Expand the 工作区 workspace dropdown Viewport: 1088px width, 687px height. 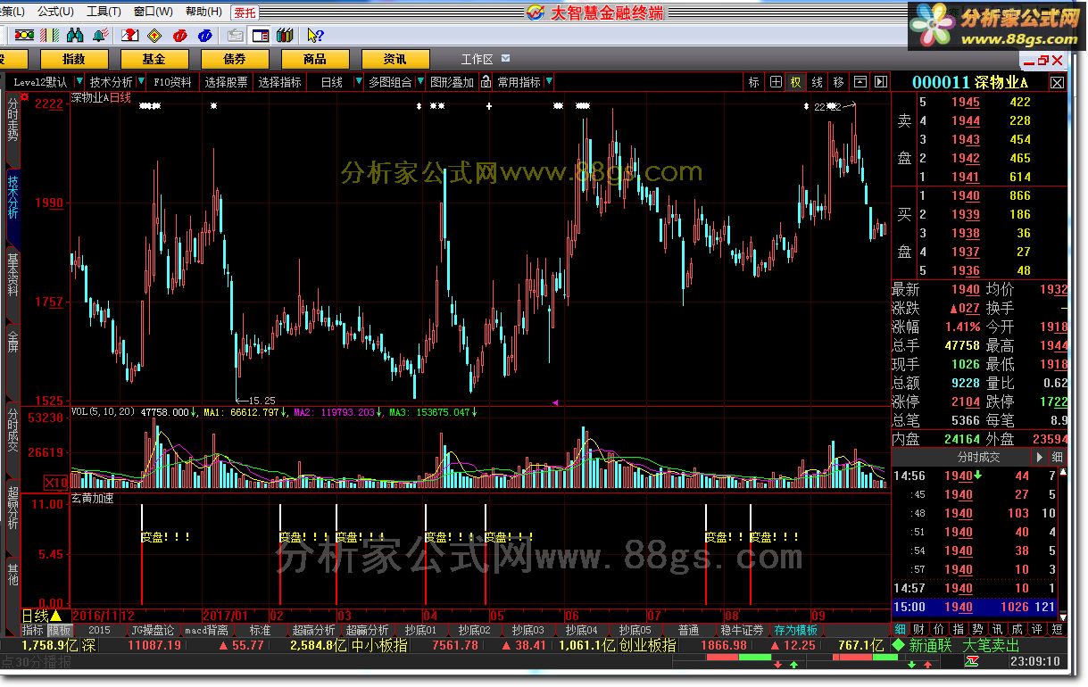(x=506, y=59)
